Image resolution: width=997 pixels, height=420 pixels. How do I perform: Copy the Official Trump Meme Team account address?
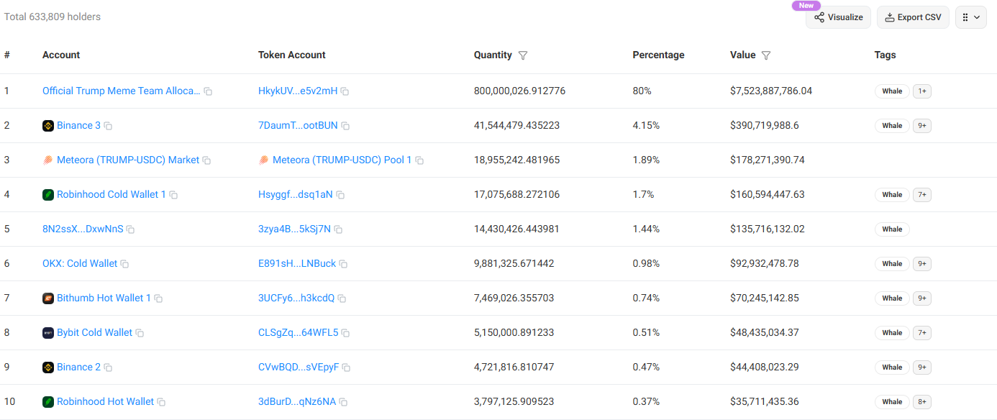pos(208,91)
